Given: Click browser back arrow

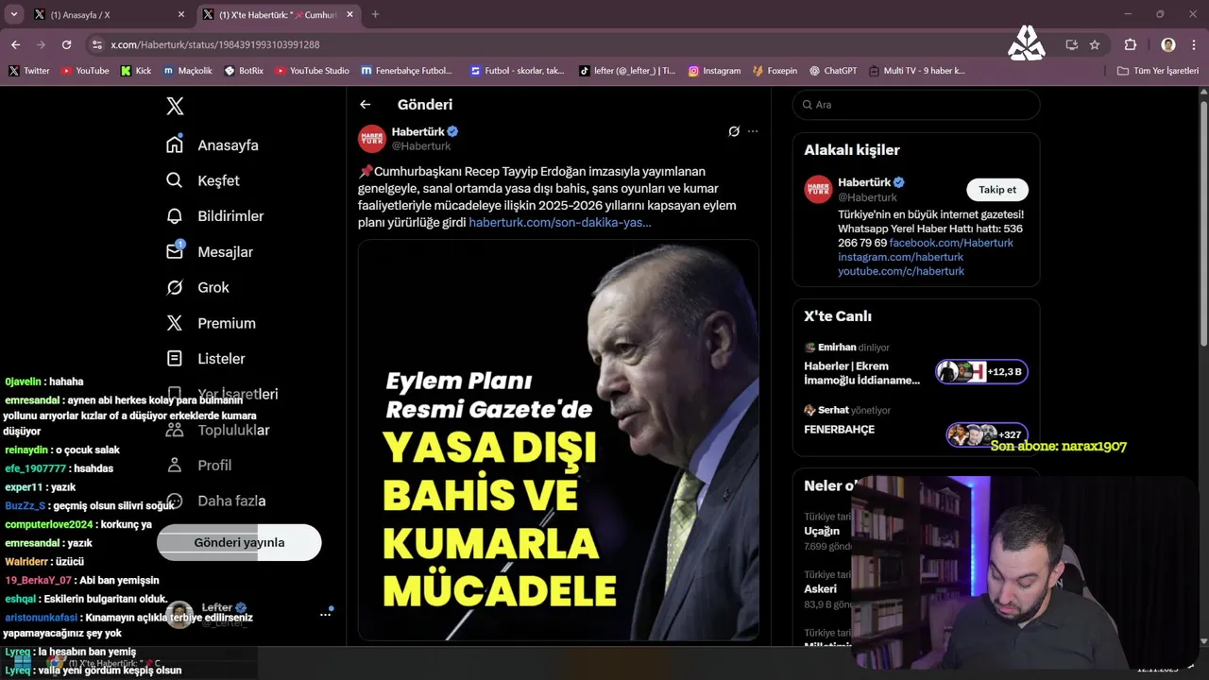Looking at the screenshot, I should [x=15, y=44].
